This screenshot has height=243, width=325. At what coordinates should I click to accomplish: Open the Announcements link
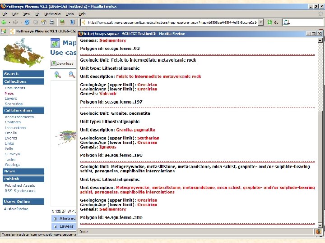click(x=19, y=117)
